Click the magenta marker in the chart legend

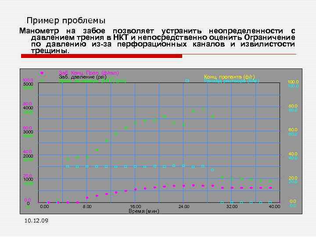click(42, 73)
